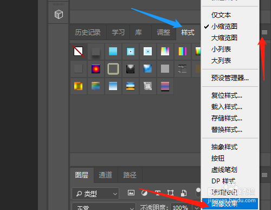Load the DP 样式 style set
The image size is (271, 210).
(x=230, y=181)
